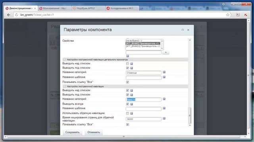
Task: Click the browser page scrollbar up arrow
Action: [249, 21]
